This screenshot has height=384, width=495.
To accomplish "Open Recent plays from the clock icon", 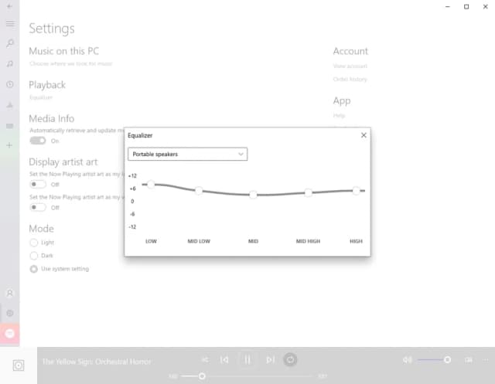I will point(10,84).
